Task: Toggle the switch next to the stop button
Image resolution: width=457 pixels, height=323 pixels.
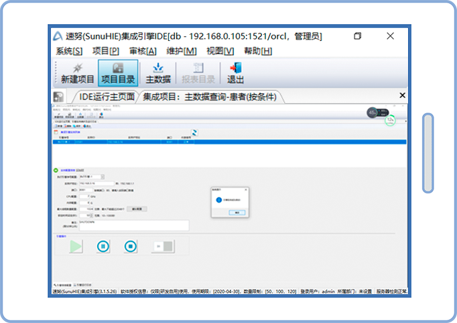Action: point(162,246)
